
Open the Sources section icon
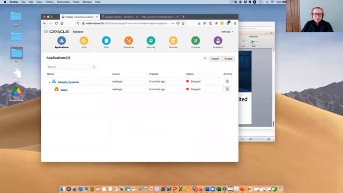point(173,41)
